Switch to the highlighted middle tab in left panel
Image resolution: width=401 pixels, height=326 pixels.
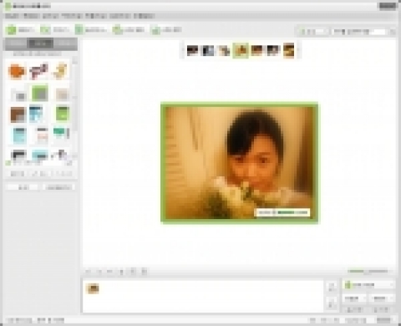pyautogui.click(x=40, y=43)
